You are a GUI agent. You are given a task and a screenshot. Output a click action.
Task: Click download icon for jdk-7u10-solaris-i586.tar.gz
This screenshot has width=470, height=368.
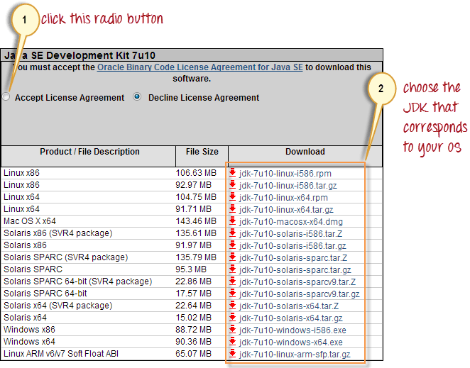point(232,245)
